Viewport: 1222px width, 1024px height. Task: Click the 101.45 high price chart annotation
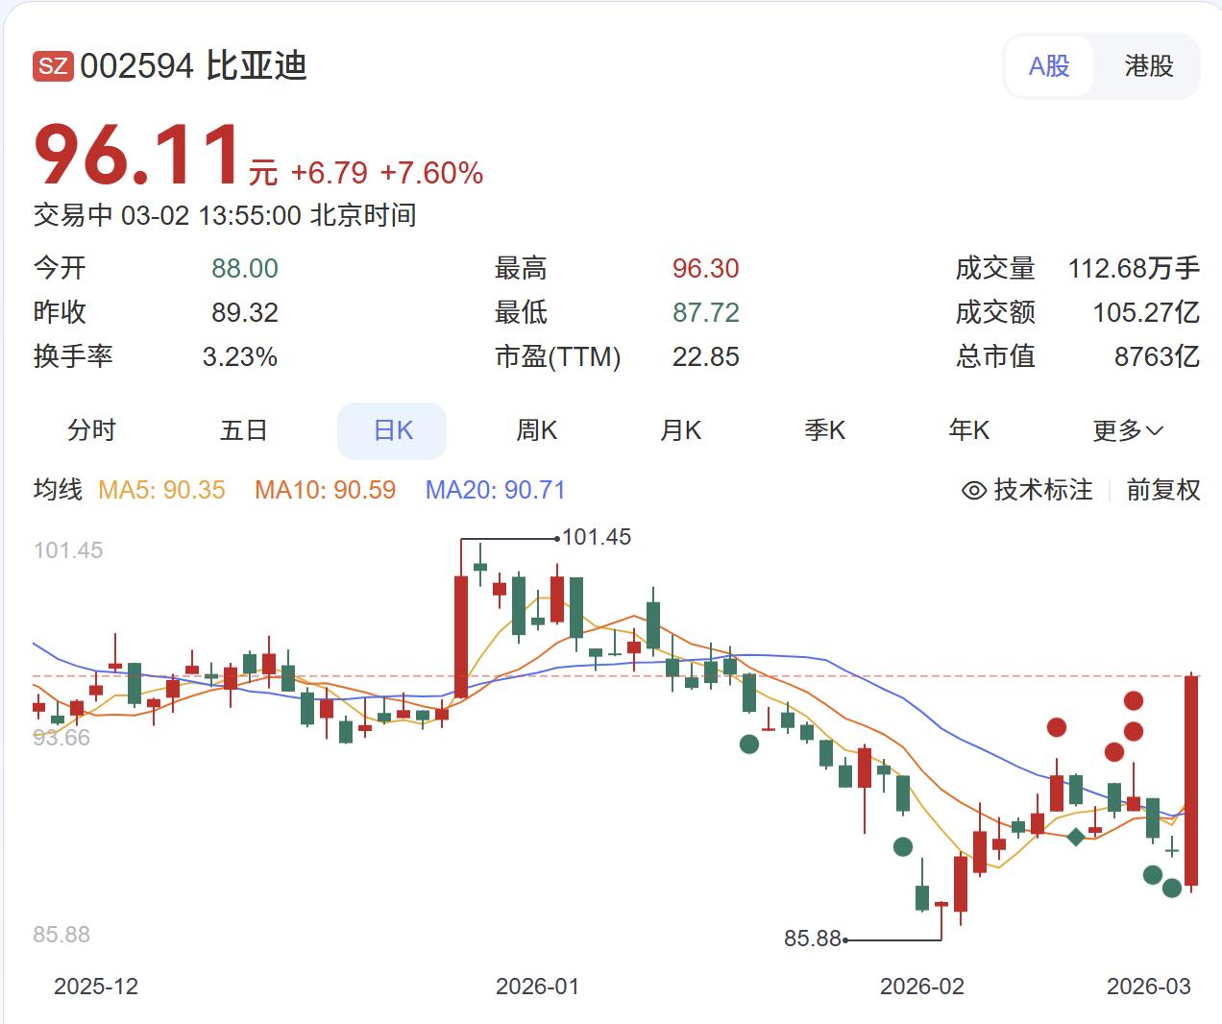pos(597,538)
